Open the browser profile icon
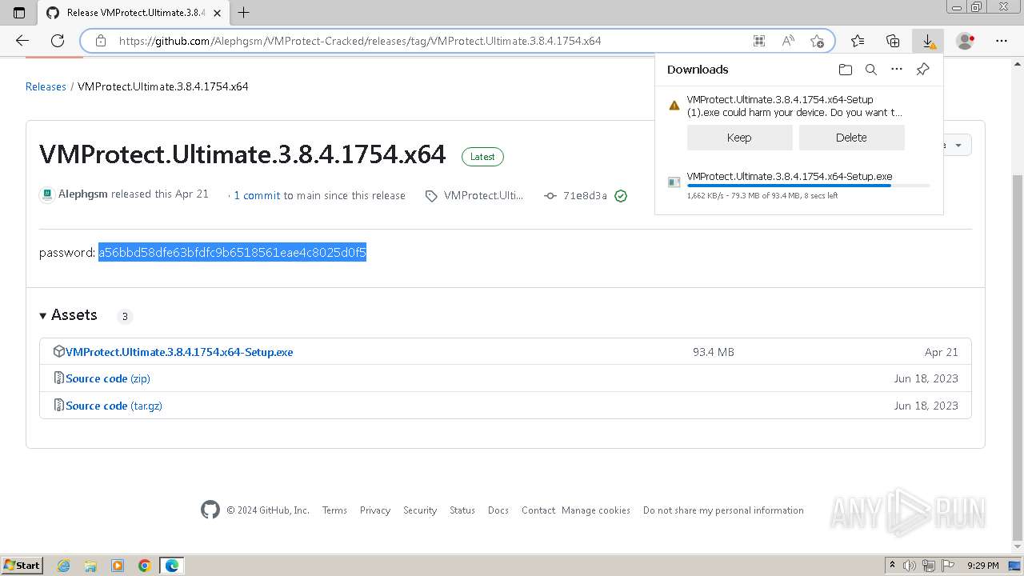This screenshot has height=576, width=1024. pos(966,41)
